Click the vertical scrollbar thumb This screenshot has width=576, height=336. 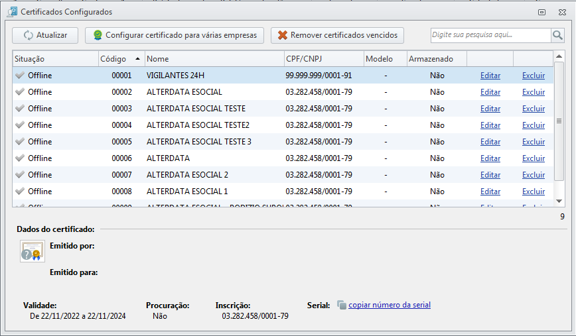[x=559, y=121]
